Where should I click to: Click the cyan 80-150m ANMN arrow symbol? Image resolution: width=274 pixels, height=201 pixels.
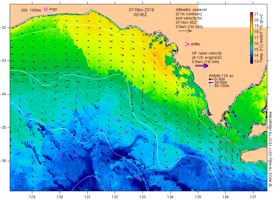click(211, 86)
